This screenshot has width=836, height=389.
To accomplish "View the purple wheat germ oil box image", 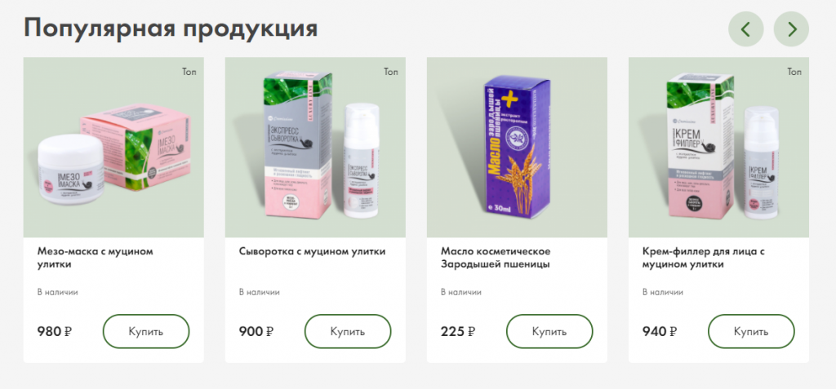I will click(517, 147).
